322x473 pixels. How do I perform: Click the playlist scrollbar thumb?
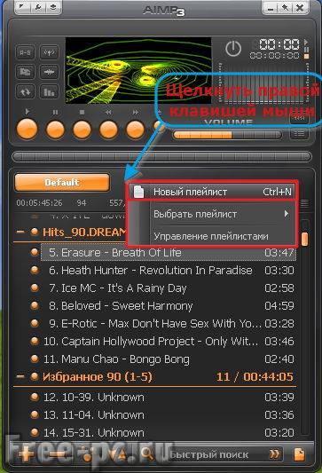pyautogui.click(x=305, y=239)
